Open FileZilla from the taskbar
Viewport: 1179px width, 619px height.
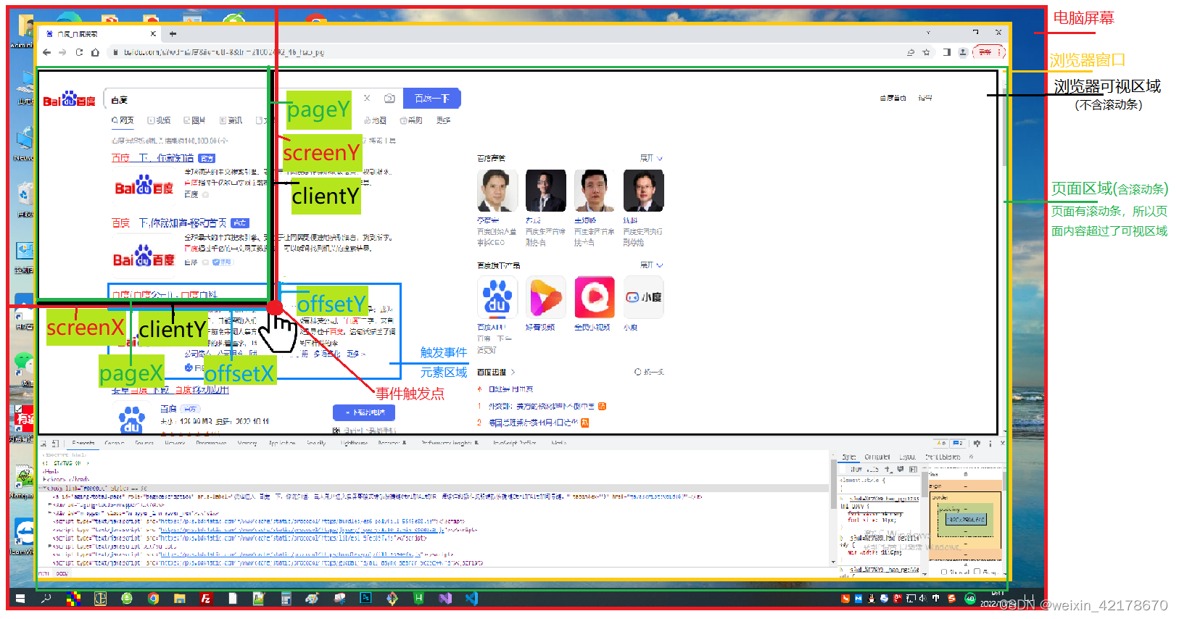(x=206, y=599)
